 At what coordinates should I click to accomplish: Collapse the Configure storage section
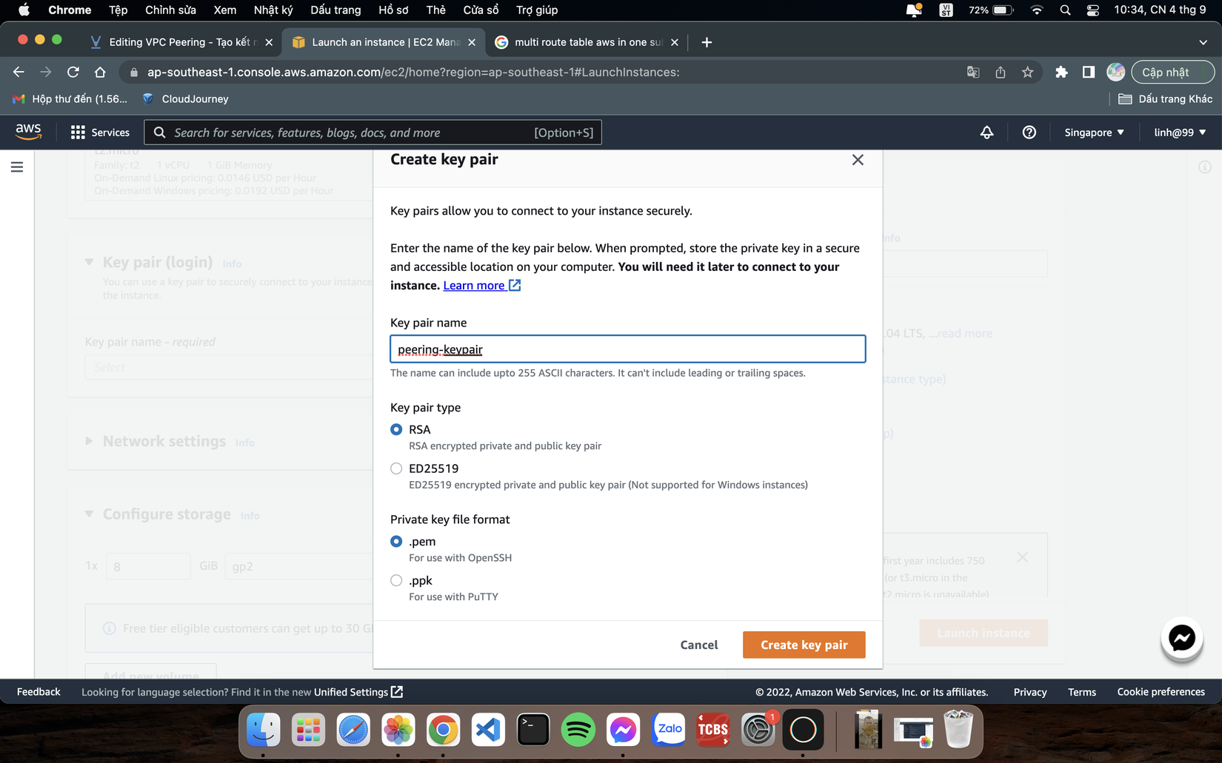click(x=89, y=514)
